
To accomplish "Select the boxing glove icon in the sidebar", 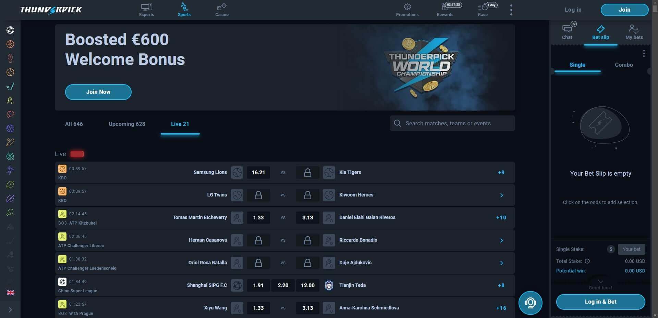I will coord(10,114).
